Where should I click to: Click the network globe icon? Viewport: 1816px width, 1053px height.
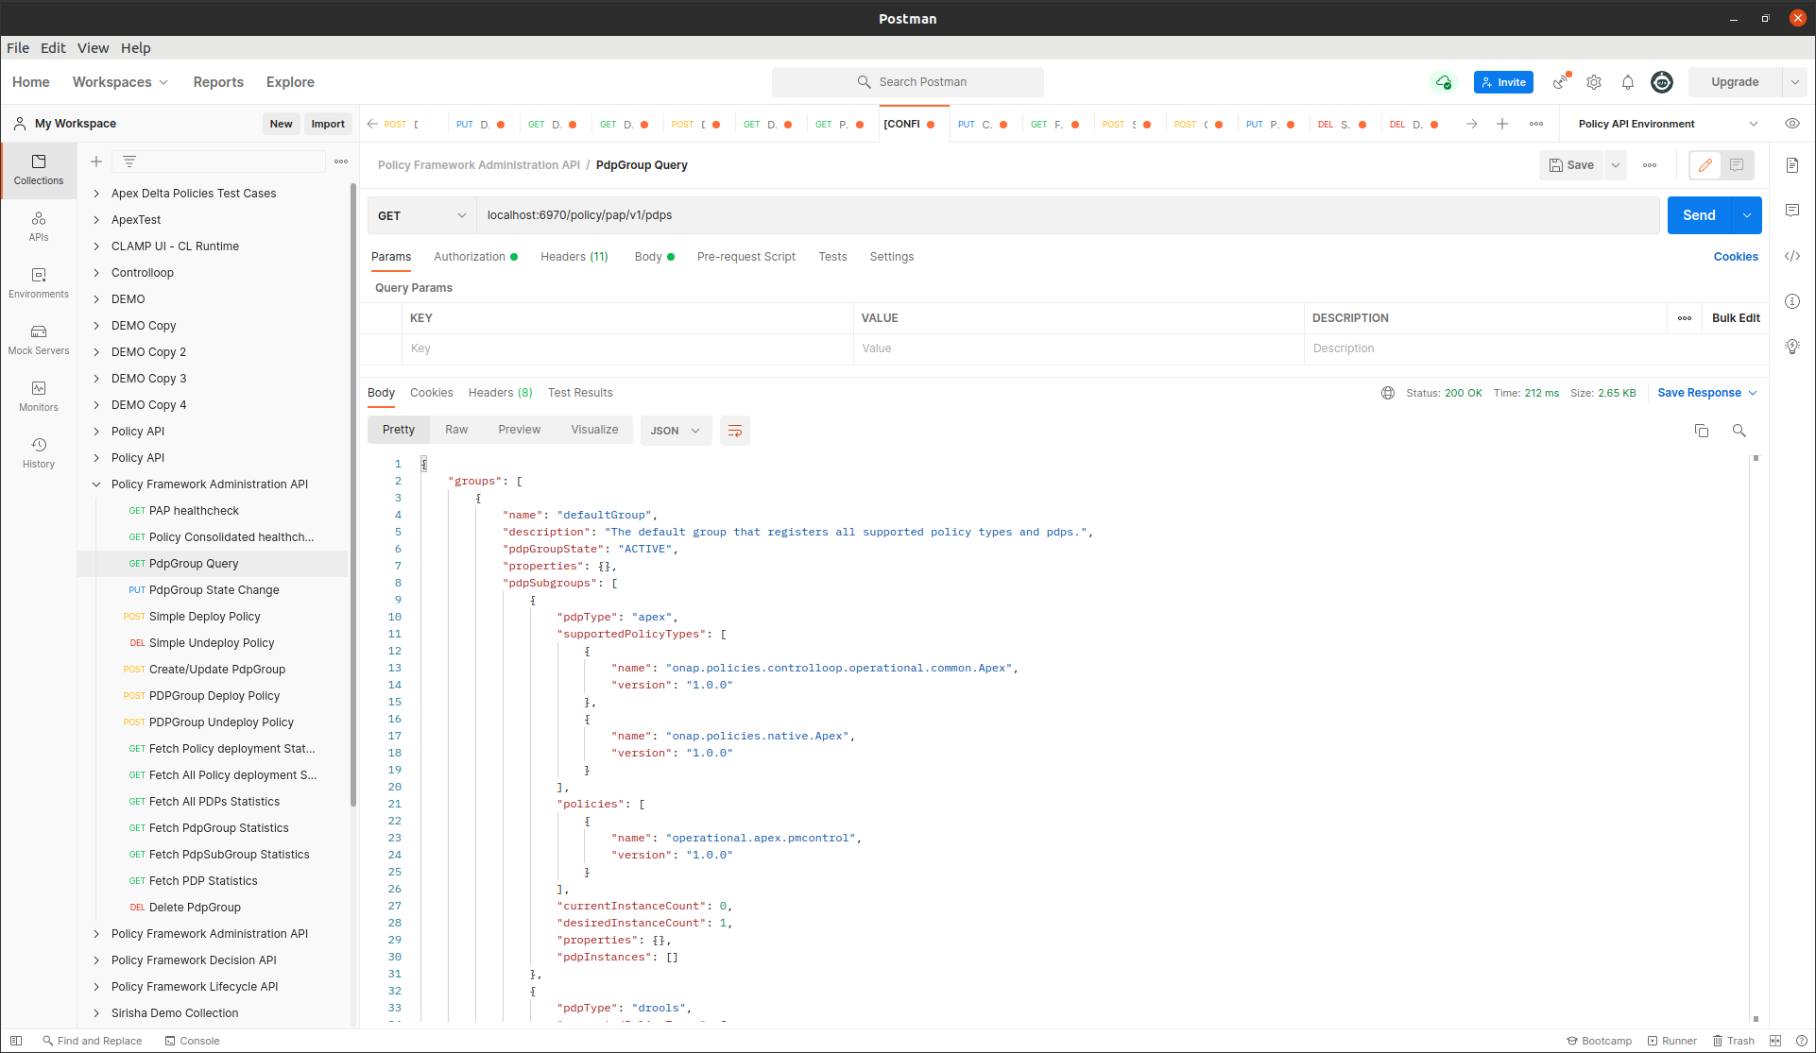click(x=1388, y=393)
